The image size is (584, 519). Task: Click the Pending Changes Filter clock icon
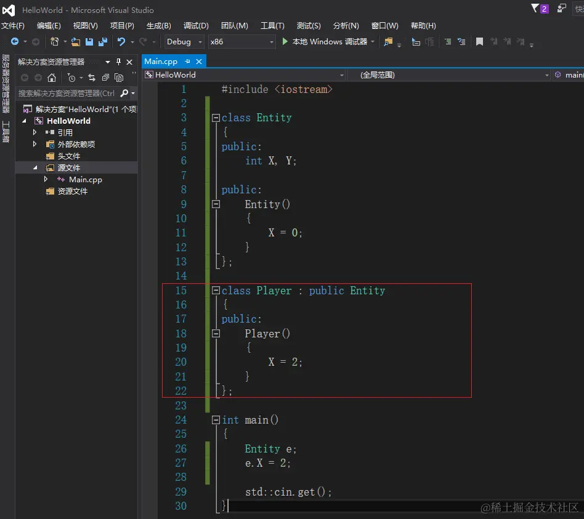tap(71, 78)
